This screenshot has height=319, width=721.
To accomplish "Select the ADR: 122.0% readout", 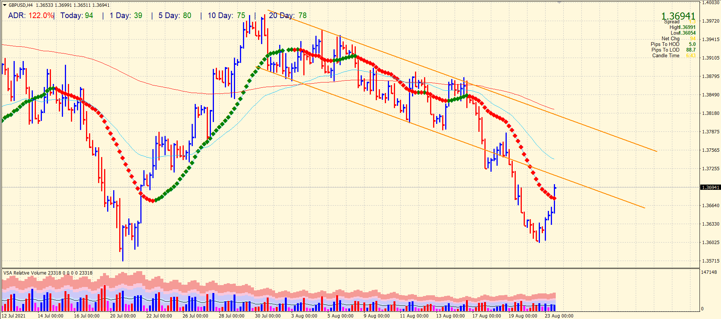I will coord(31,15).
